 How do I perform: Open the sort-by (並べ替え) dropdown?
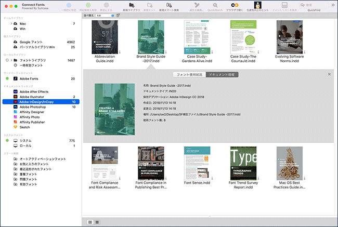point(105,16)
